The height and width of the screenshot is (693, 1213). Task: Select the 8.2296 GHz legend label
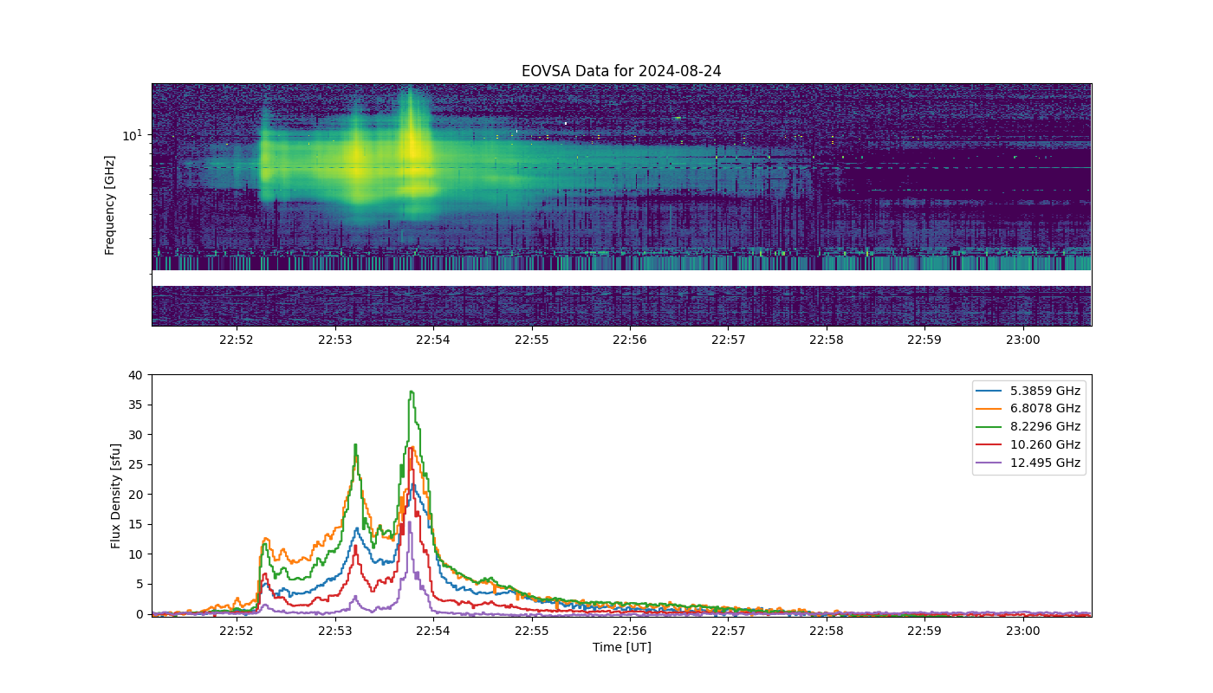pos(1045,427)
